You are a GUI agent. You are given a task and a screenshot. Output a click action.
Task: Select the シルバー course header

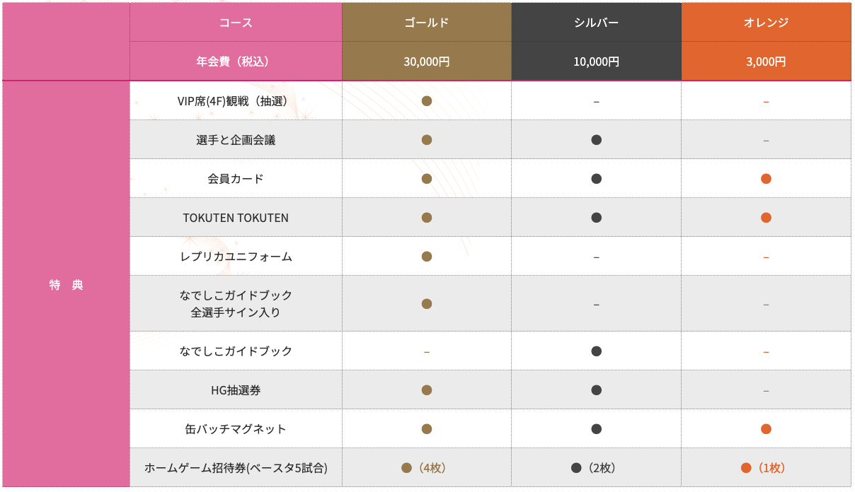pyautogui.click(x=597, y=23)
